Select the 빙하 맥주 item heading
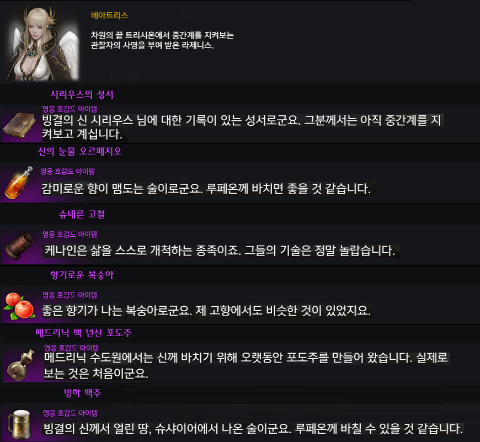Image resolution: width=480 pixels, height=442 pixels. tap(82, 393)
